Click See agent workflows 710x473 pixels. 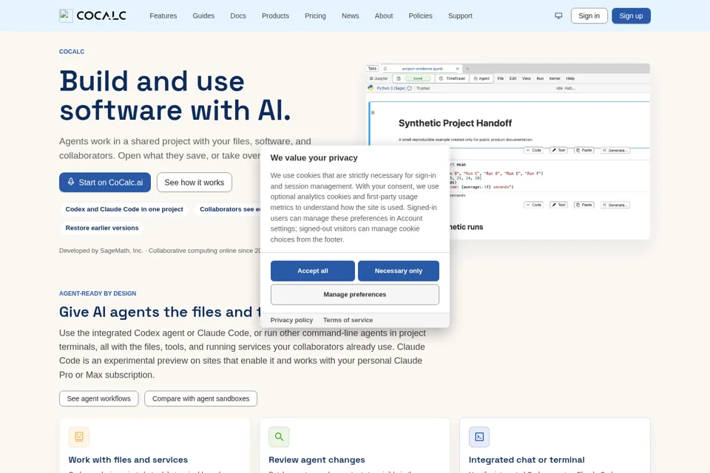(98, 398)
